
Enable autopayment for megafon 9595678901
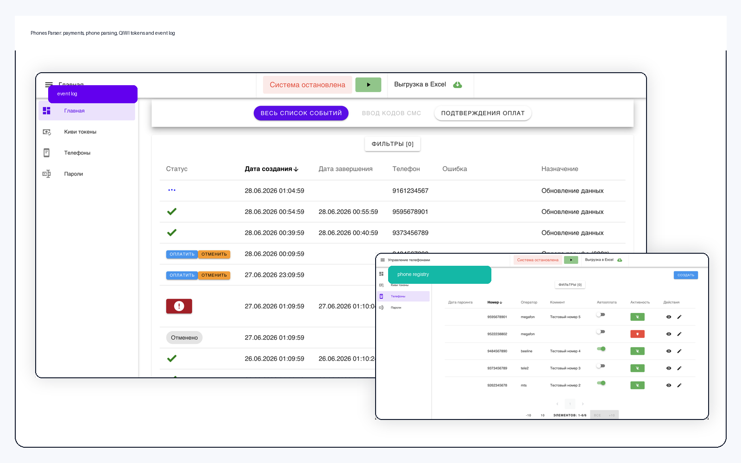point(601,315)
